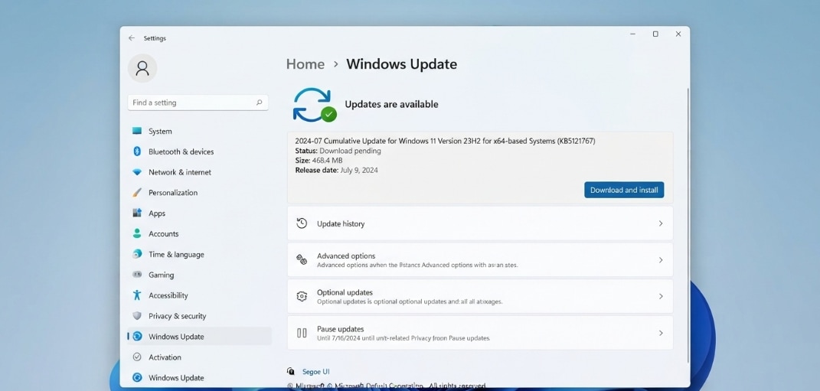This screenshot has height=391, width=820.
Task: Click the vertical scrollbar on right
Action: click(688, 225)
